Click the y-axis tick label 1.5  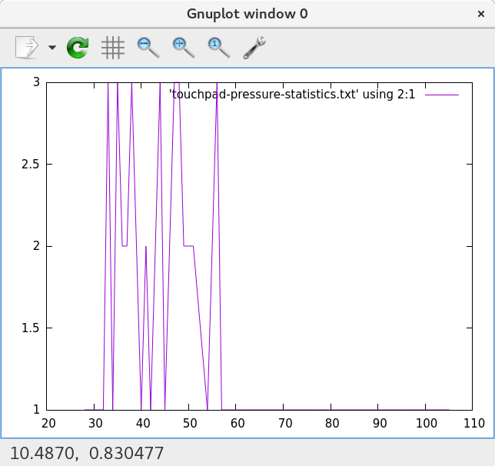32,328
